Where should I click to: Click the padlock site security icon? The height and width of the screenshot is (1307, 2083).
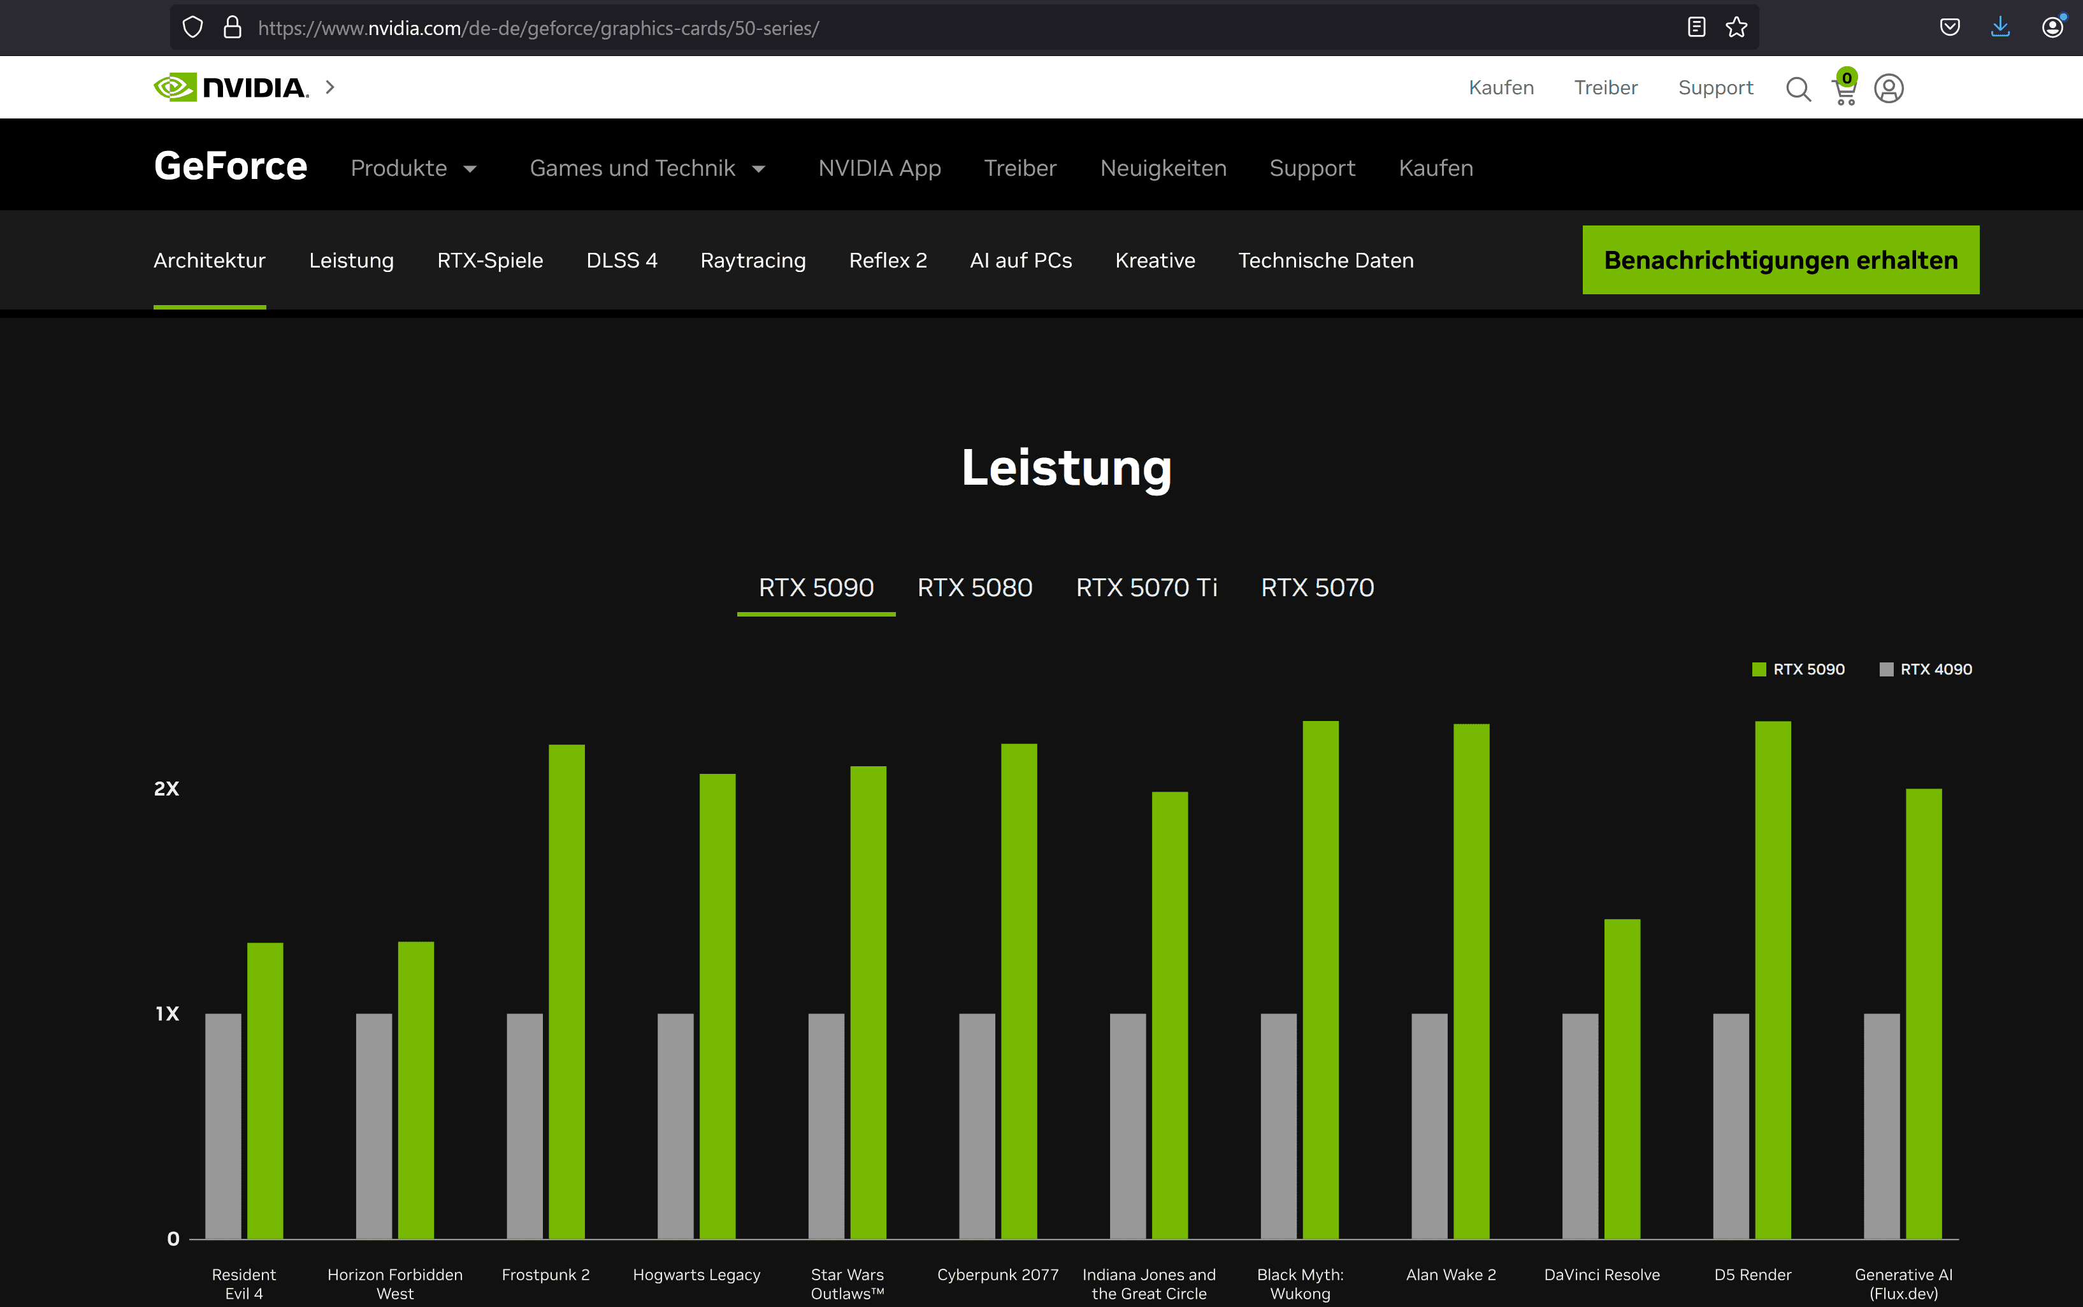(x=232, y=27)
